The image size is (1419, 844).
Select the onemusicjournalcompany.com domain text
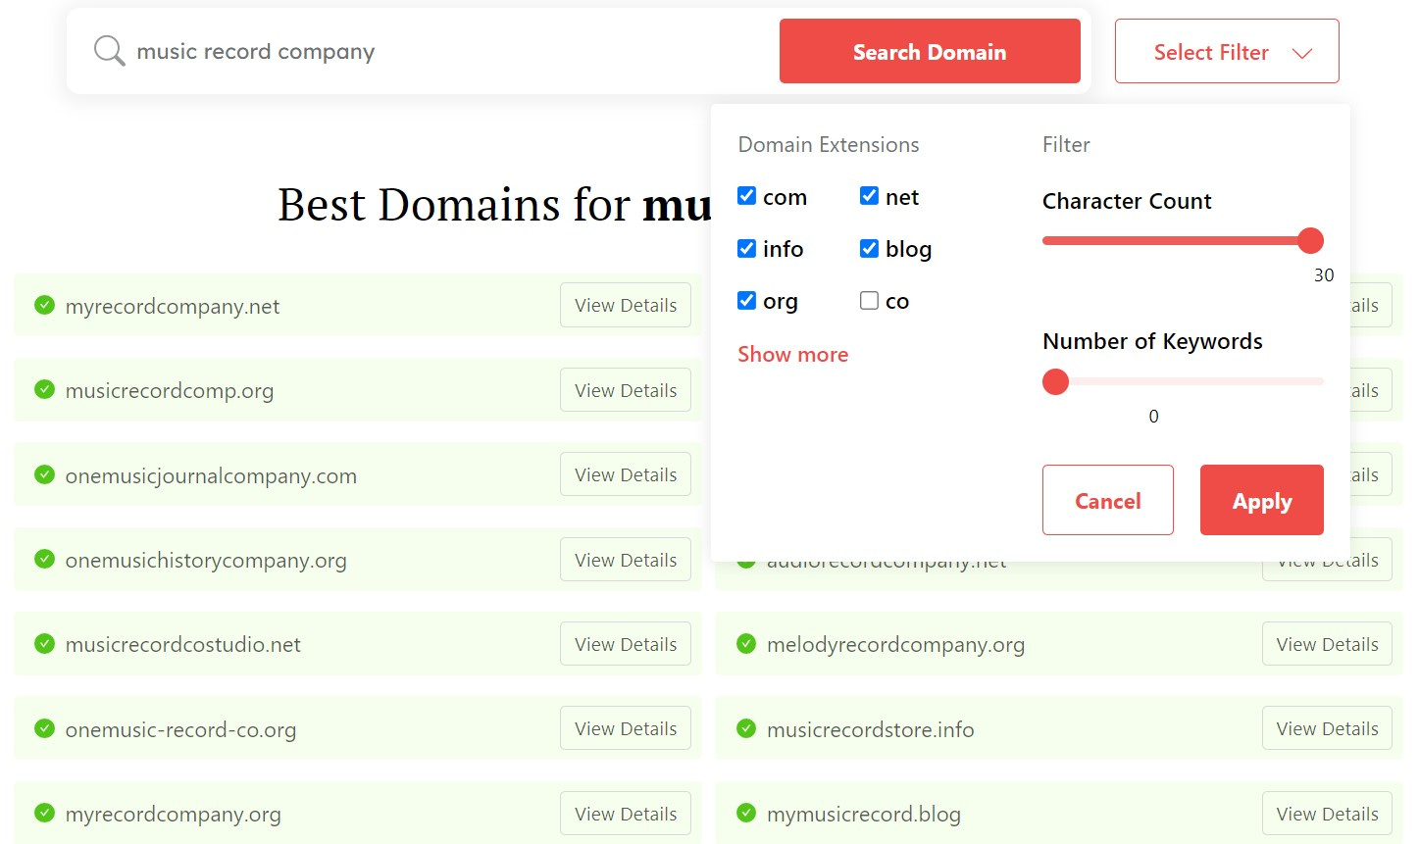pyautogui.click(x=211, y=475)
